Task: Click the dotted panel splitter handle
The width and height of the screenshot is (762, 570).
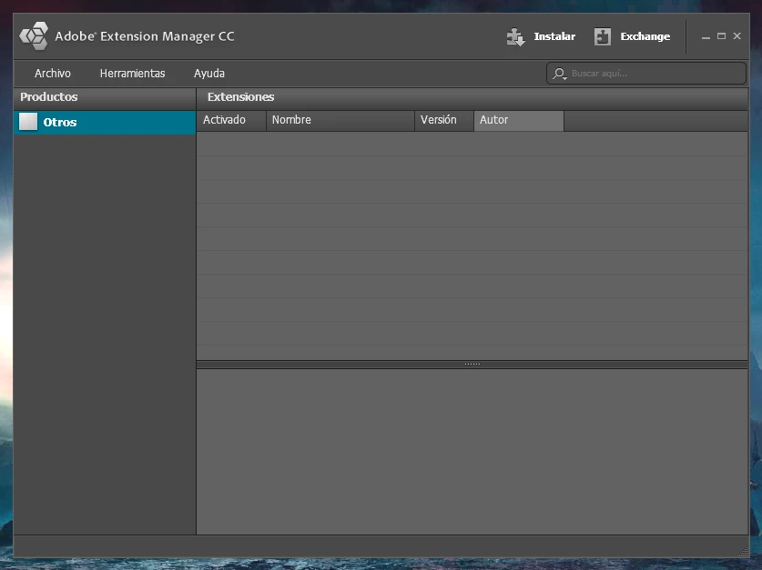Action: point(472,364)
